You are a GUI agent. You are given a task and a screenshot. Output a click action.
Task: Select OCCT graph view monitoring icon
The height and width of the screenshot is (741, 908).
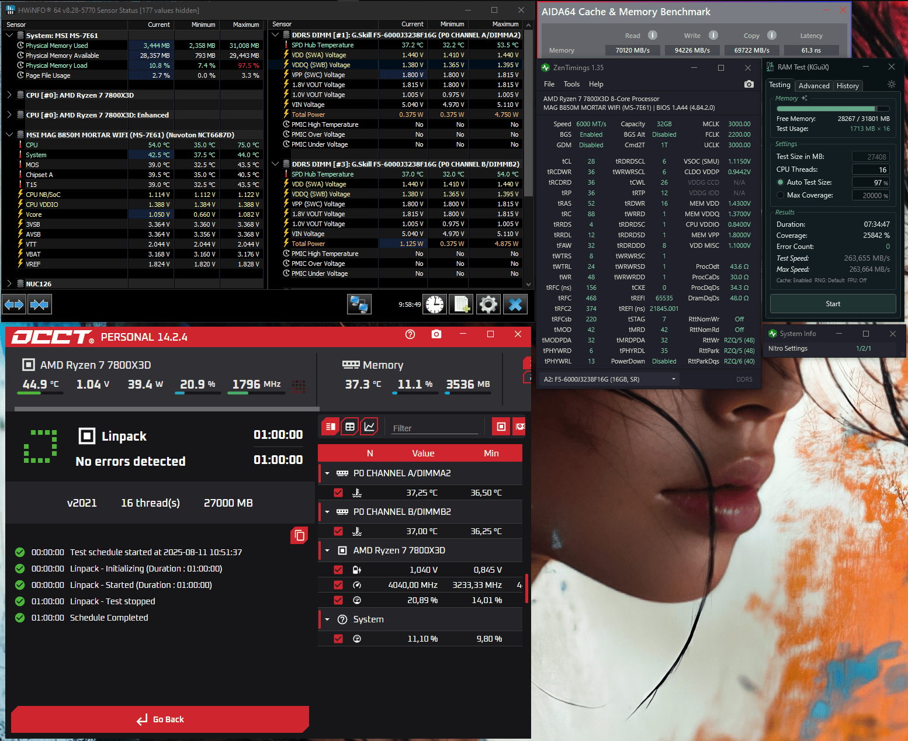(369, 427)
